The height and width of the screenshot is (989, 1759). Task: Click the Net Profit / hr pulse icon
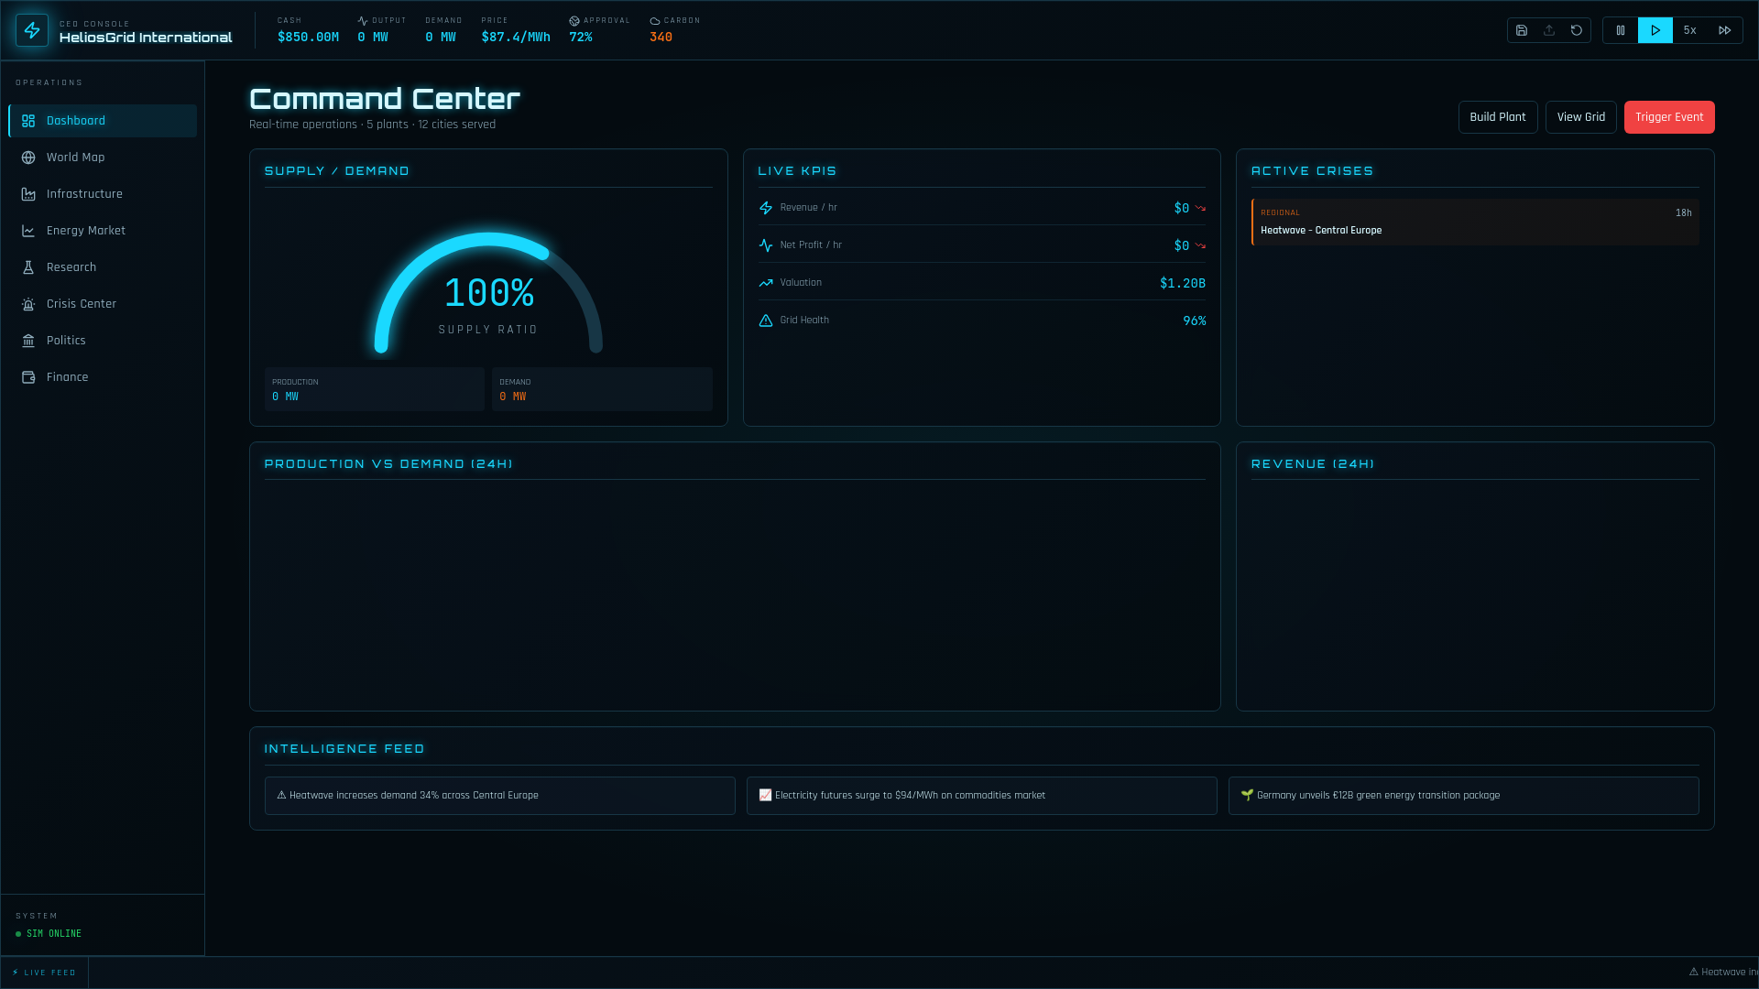[x=766, y=245]
